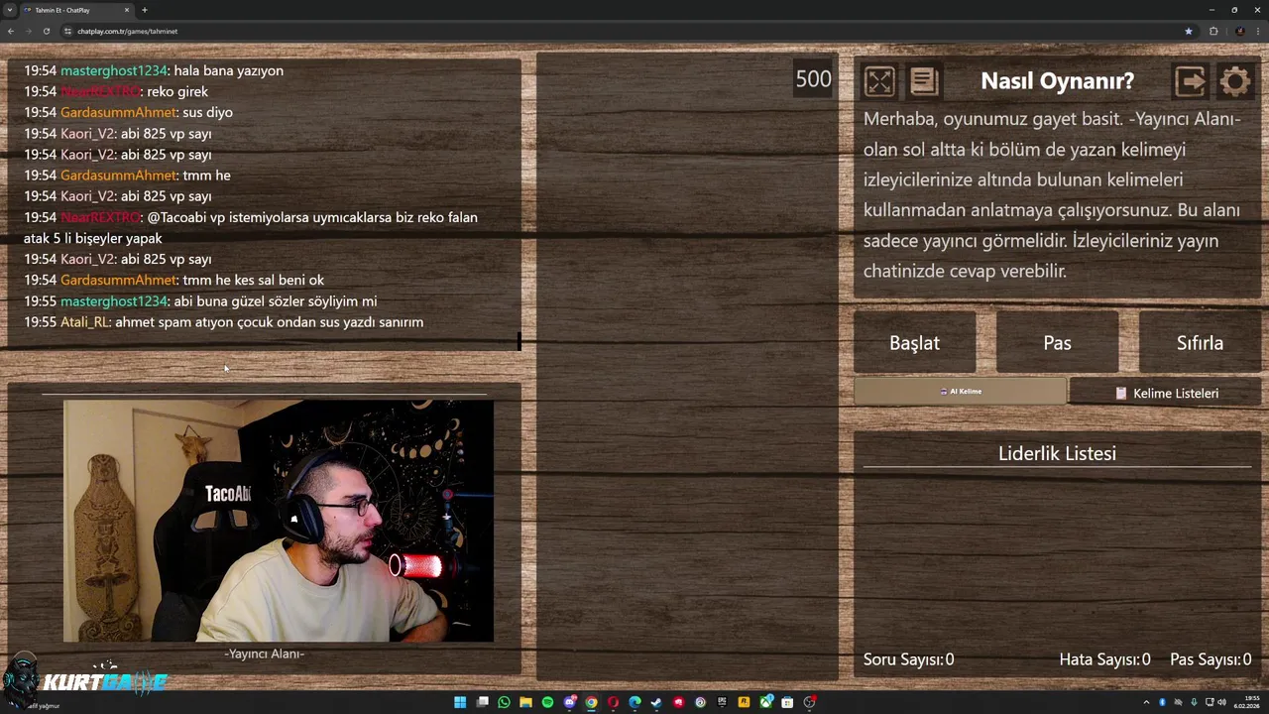Viewport: 1269px width, 714px height.
Task: Open Epic Games from the taskbar
Action: pyautogui.click(x=722, y=702)
